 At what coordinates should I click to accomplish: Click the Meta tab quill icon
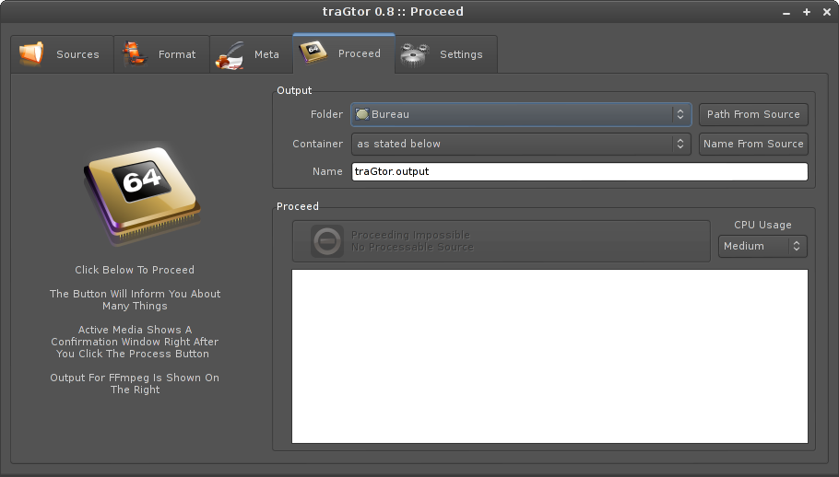point(230,55)
